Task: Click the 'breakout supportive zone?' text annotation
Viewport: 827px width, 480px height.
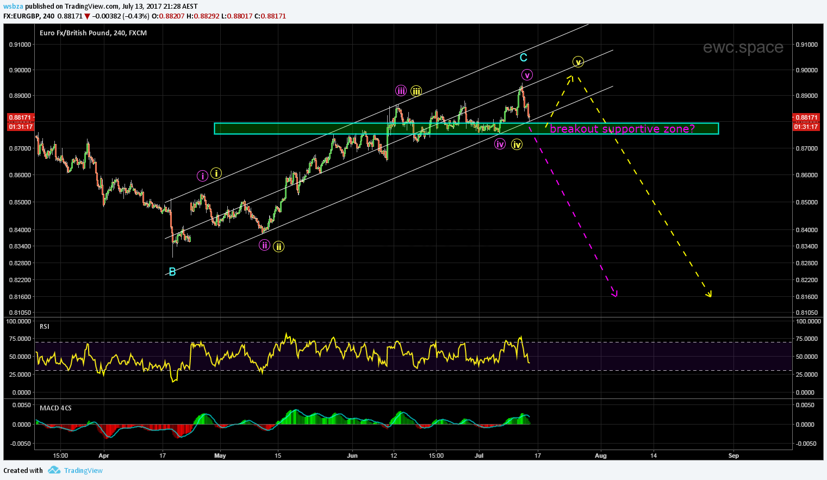Action: [x=622, y=129]
